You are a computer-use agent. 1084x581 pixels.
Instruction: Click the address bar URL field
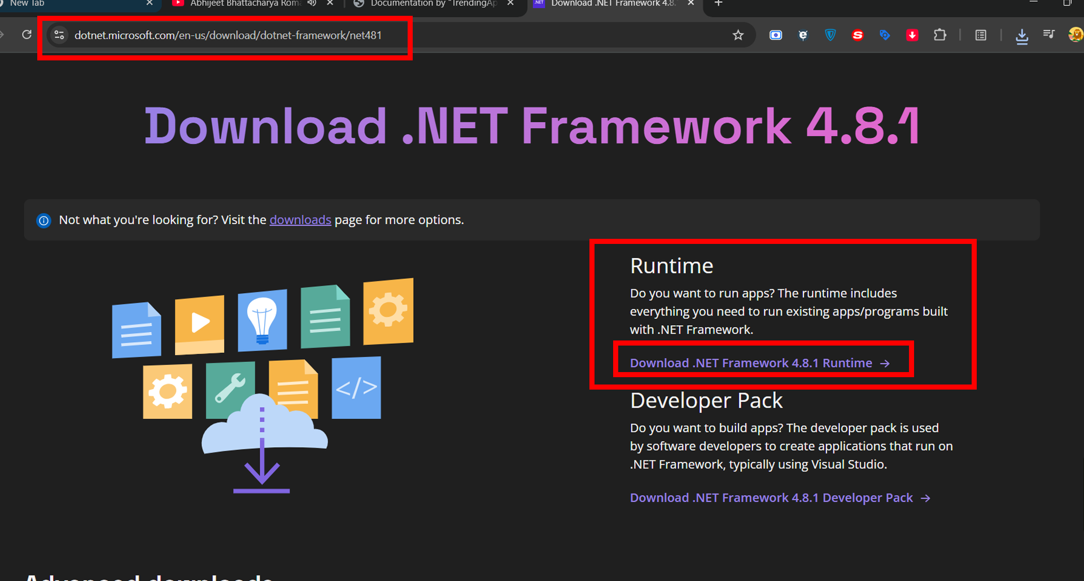tap(228, 36)
